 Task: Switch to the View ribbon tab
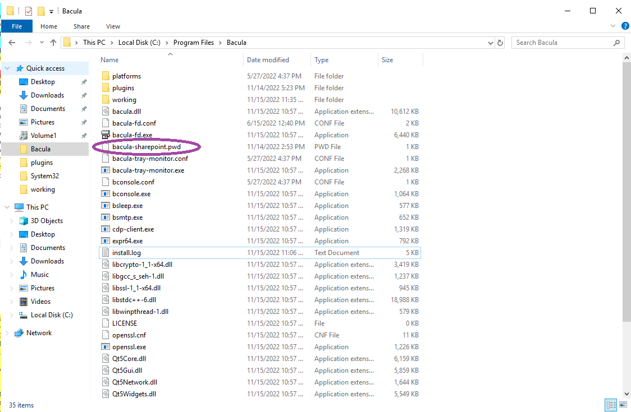pyautogui.click(x=113, y=26)
